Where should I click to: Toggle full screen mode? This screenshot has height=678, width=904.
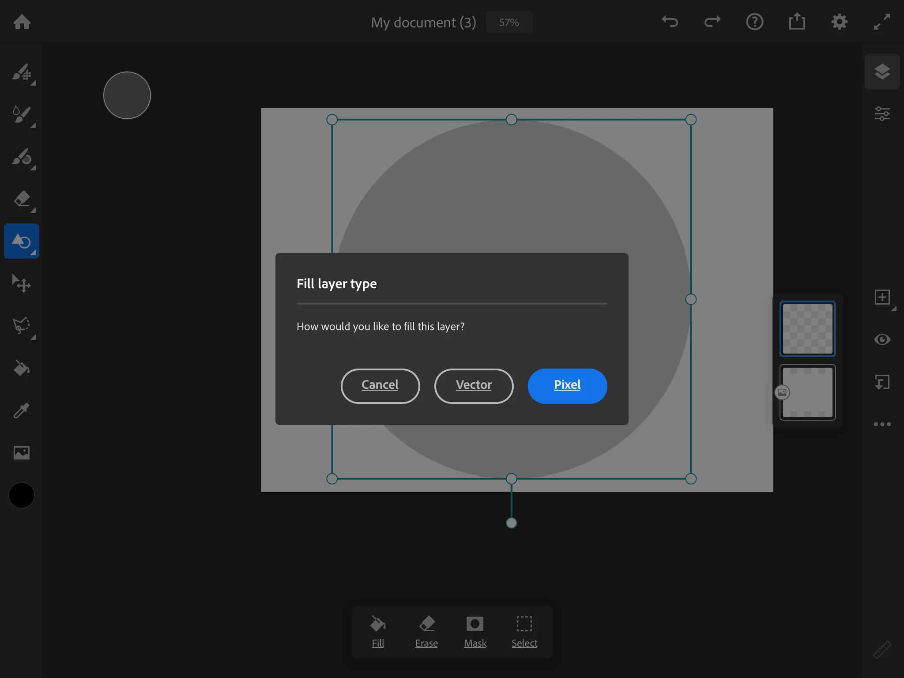(882, 22)
